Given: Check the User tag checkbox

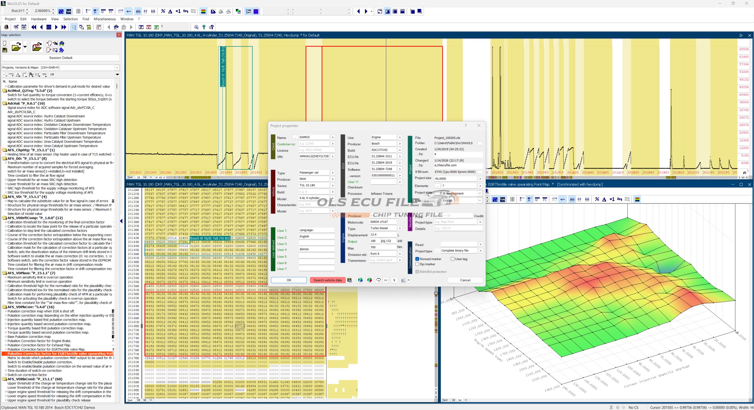Looking at the screenshot, I should tap(452, 259).
